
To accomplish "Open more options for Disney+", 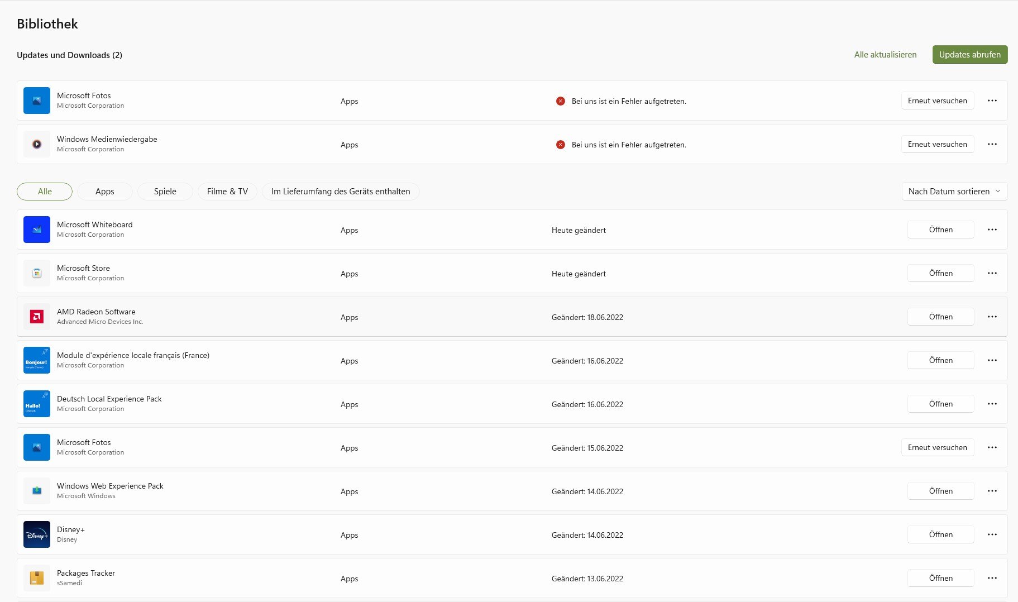I will pos(992,534).
